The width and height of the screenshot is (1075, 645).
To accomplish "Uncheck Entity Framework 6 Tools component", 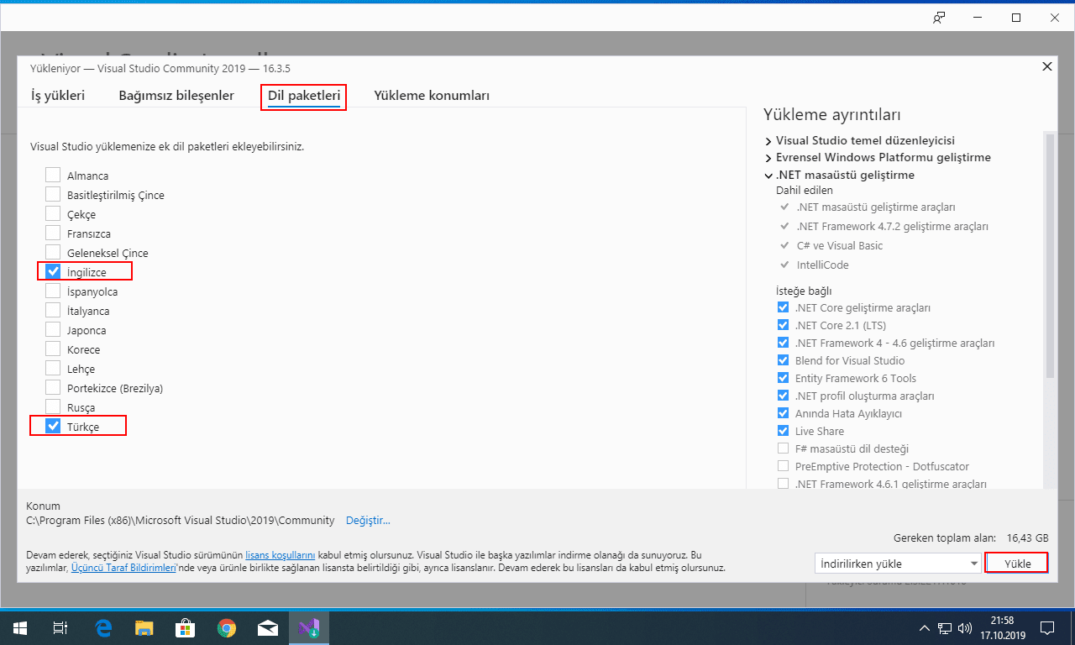I will point(784,378).
